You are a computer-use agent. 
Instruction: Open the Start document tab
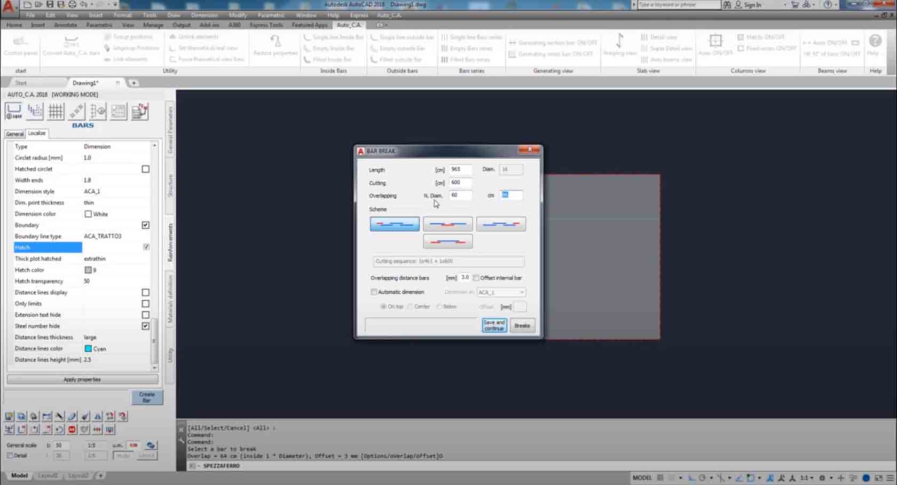coord(21,83)
